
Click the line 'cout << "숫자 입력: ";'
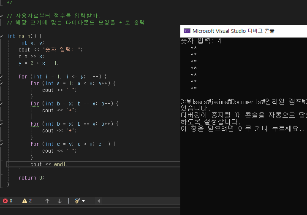point(51,50)
